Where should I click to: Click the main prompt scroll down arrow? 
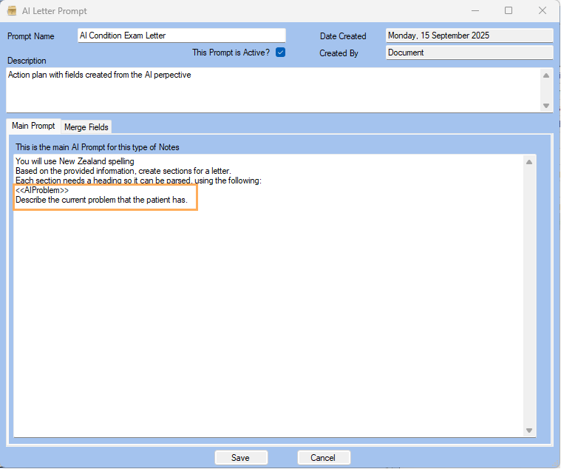(529, 431)
